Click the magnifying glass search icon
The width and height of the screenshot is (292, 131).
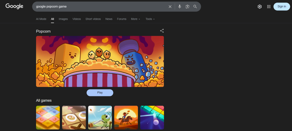click(x=195, y=7)
